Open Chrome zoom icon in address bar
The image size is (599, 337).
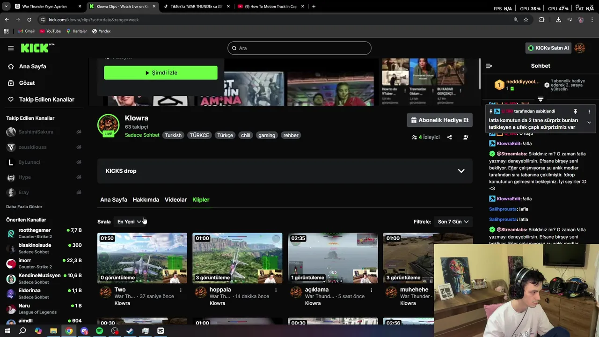[x=516, y=20]
